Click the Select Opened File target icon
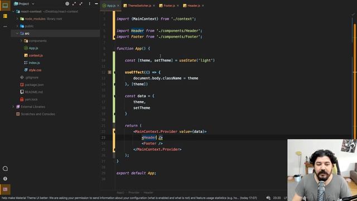The image size is (357, 201). pyautogui.click(x=67, y=4)
